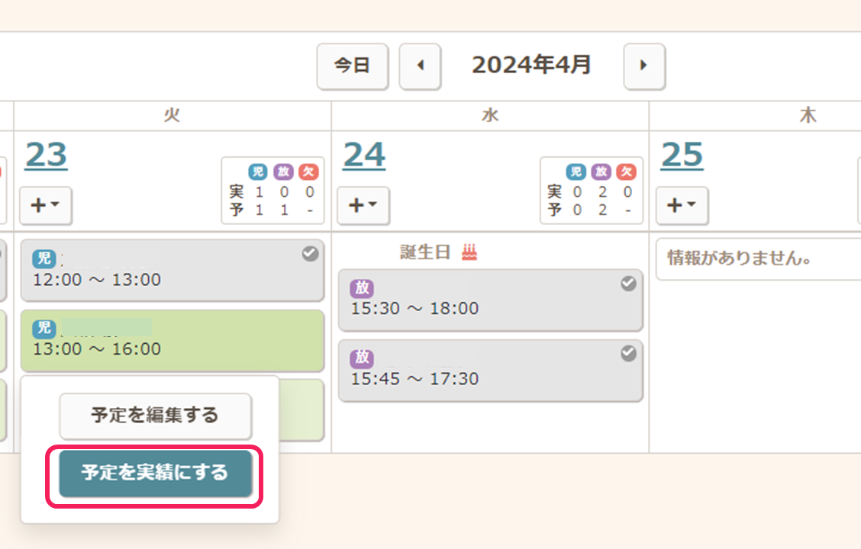This screenshot has width=861, height=549.
Task: Select 予定を実績にする from the popup
Action: tap(155, 473)
